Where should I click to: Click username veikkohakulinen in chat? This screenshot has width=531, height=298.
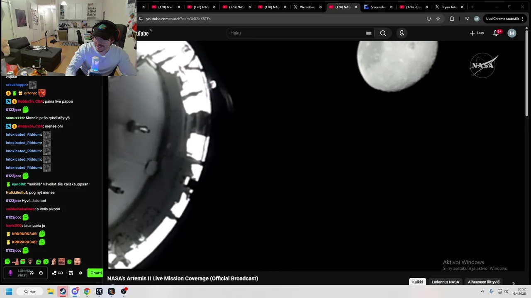20,209
